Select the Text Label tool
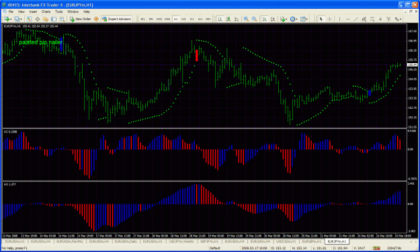This screenshot has width=420, height=252. [388, 19]
